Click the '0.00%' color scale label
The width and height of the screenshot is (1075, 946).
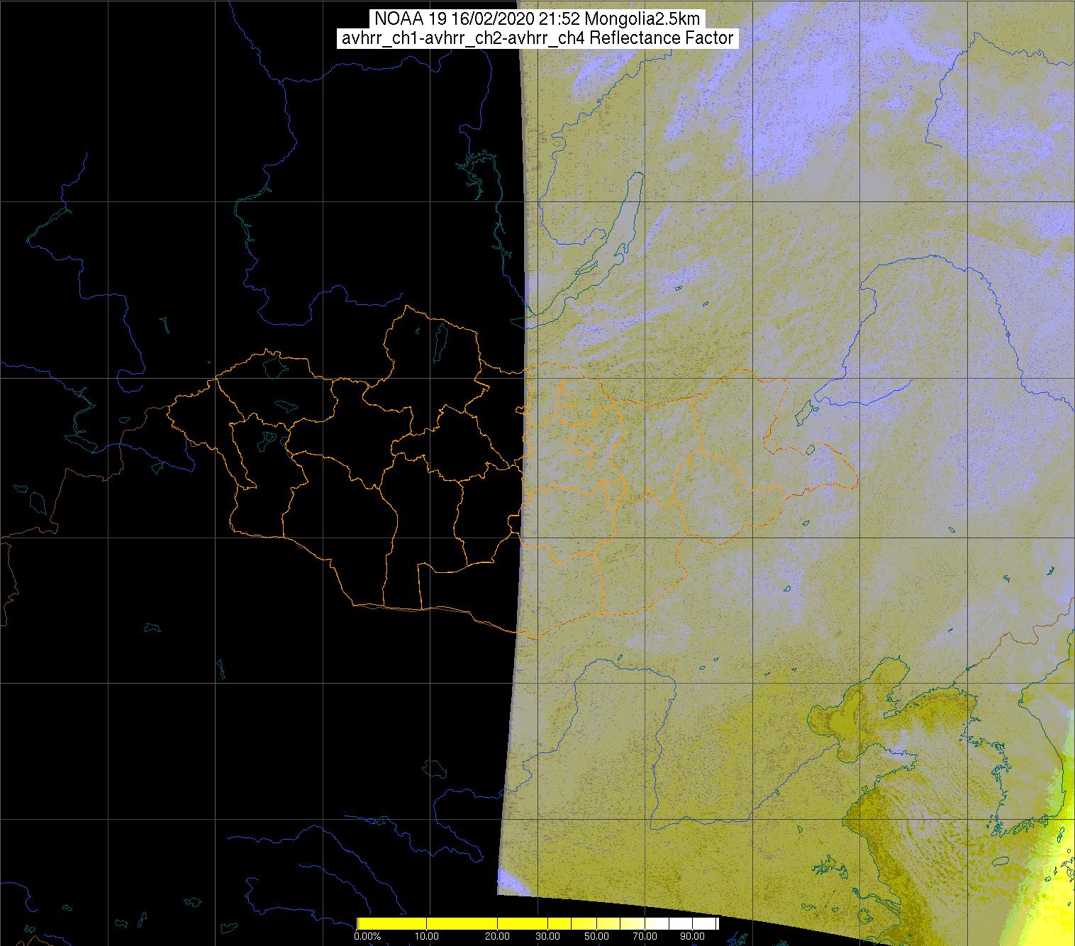tap(367, 936)
